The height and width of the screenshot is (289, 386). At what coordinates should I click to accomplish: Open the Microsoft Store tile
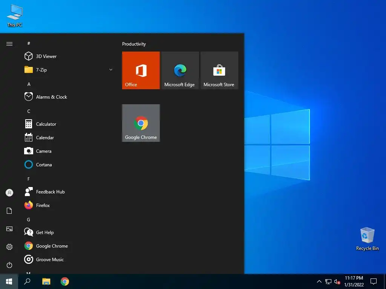click(x=219, y=70)
